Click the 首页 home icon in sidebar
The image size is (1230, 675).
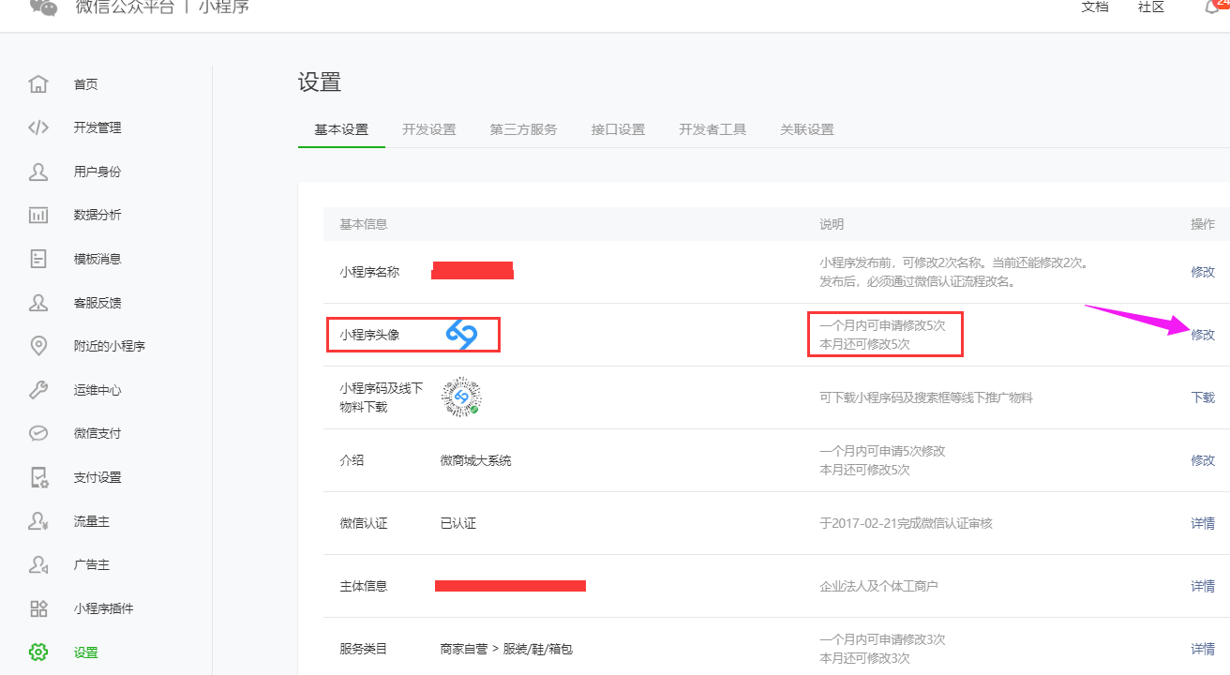pos(38,84)
